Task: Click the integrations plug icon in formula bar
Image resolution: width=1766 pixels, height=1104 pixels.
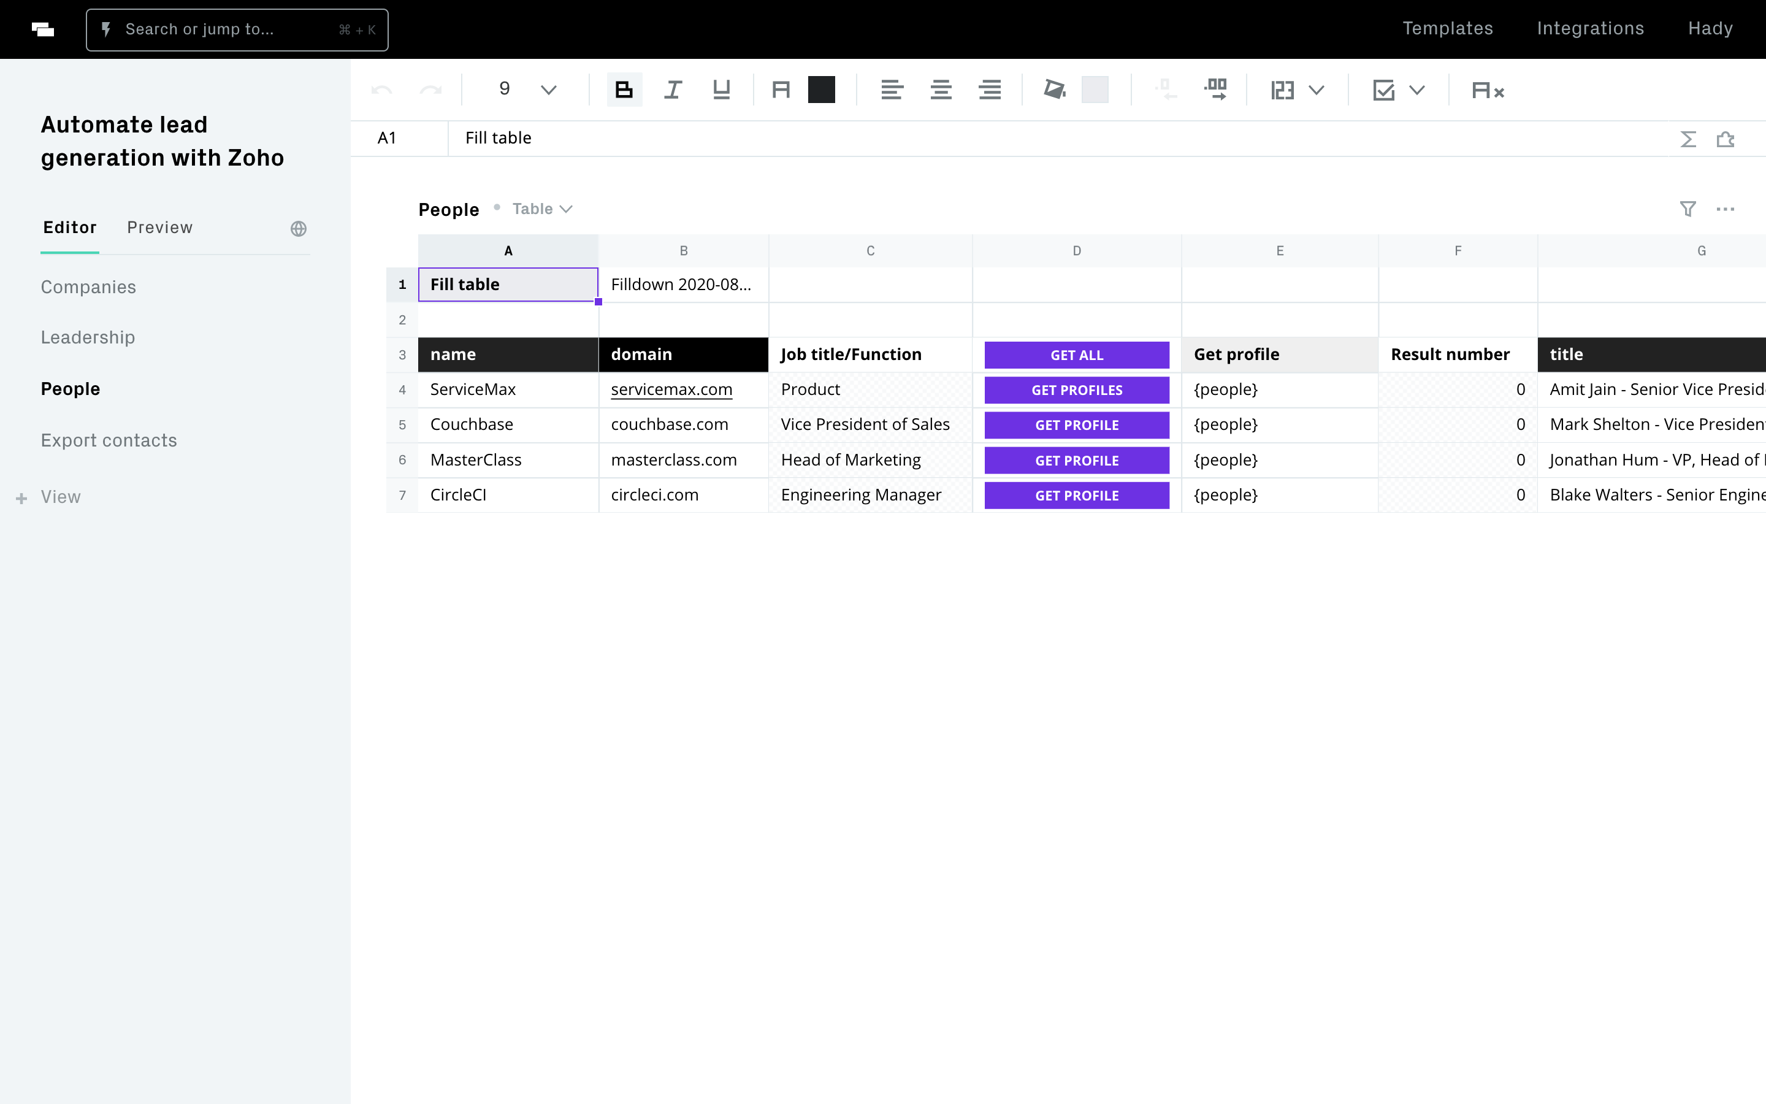Action: click(x=1725, y=139)
